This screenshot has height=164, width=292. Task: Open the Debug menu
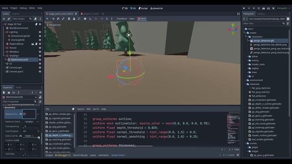[23, 8]
